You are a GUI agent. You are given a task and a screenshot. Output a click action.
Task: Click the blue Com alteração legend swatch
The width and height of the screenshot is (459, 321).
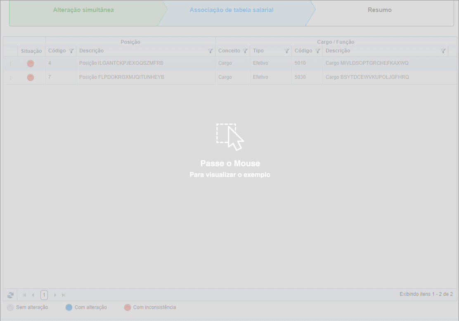69,307
